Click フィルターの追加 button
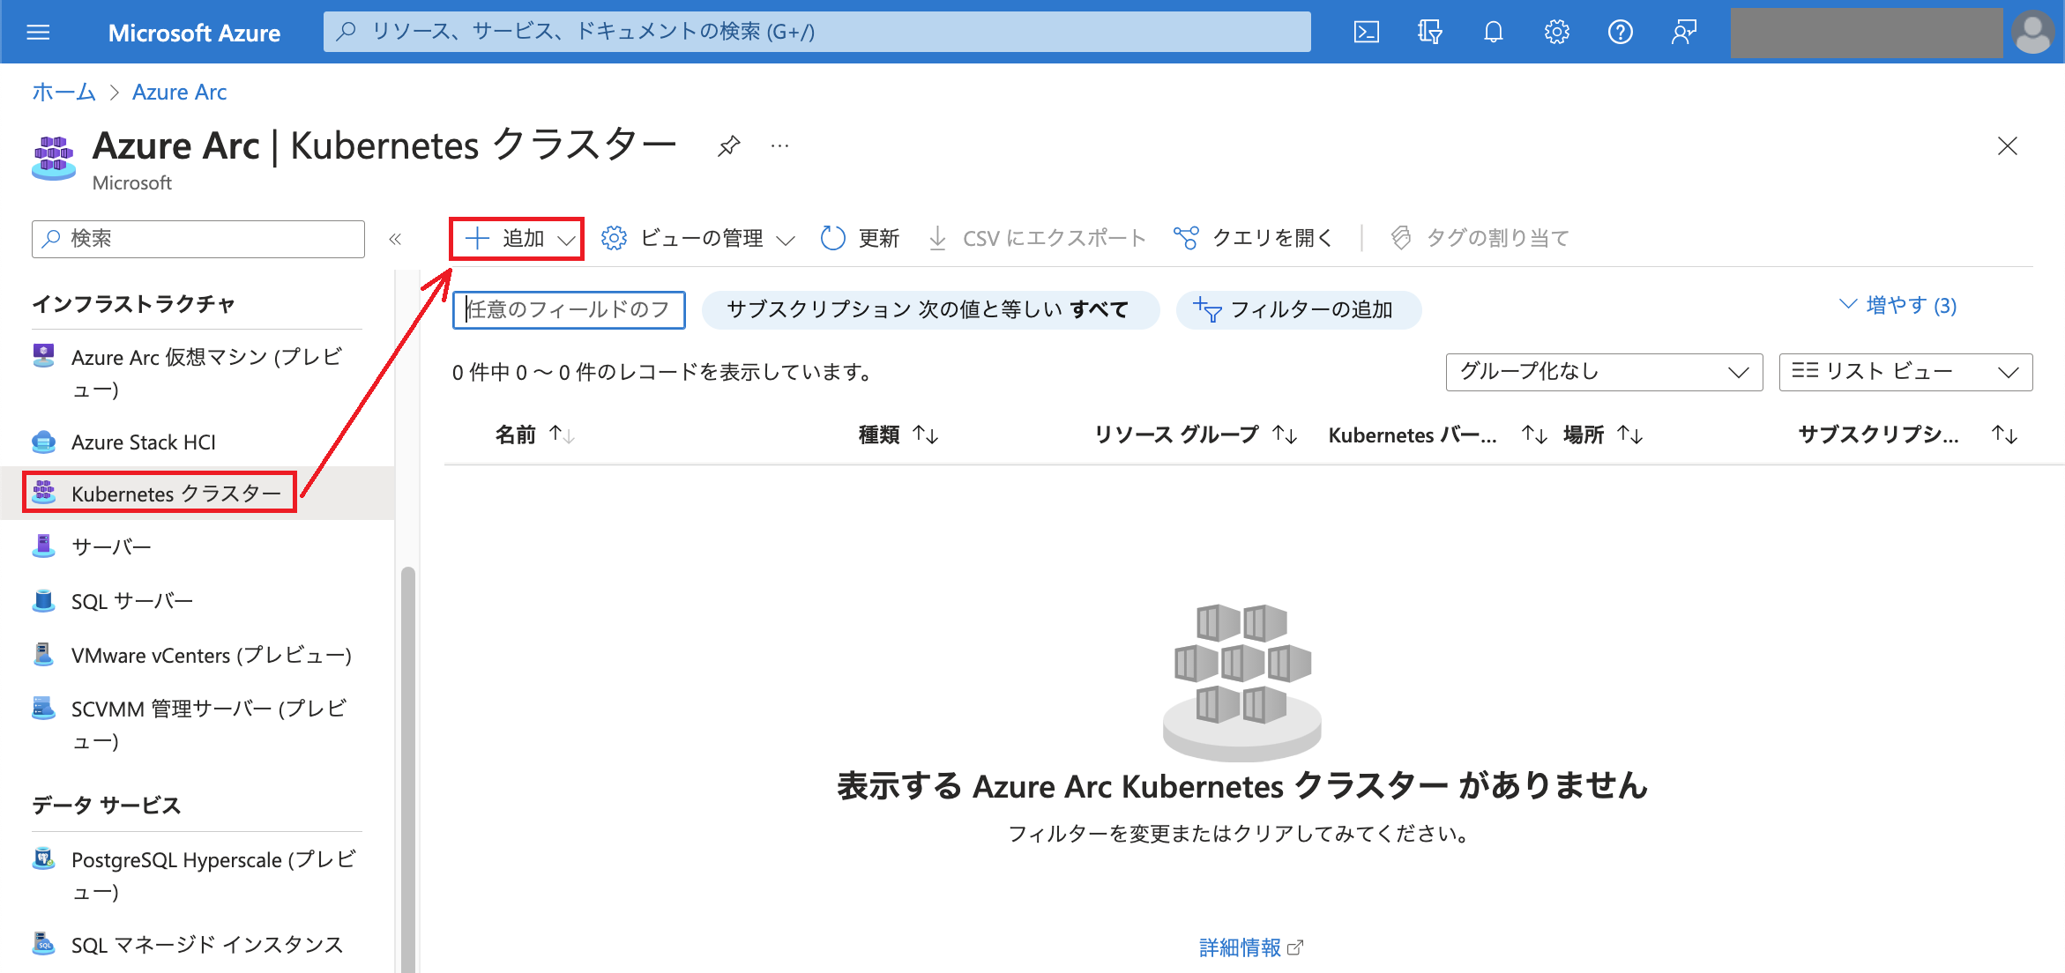The height and width of the screenshot is (973, 2065). pos(1298,309)
